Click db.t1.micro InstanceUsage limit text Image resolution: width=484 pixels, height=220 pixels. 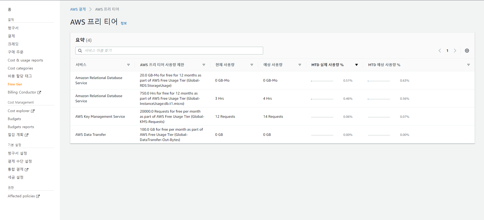pos(170,98)
